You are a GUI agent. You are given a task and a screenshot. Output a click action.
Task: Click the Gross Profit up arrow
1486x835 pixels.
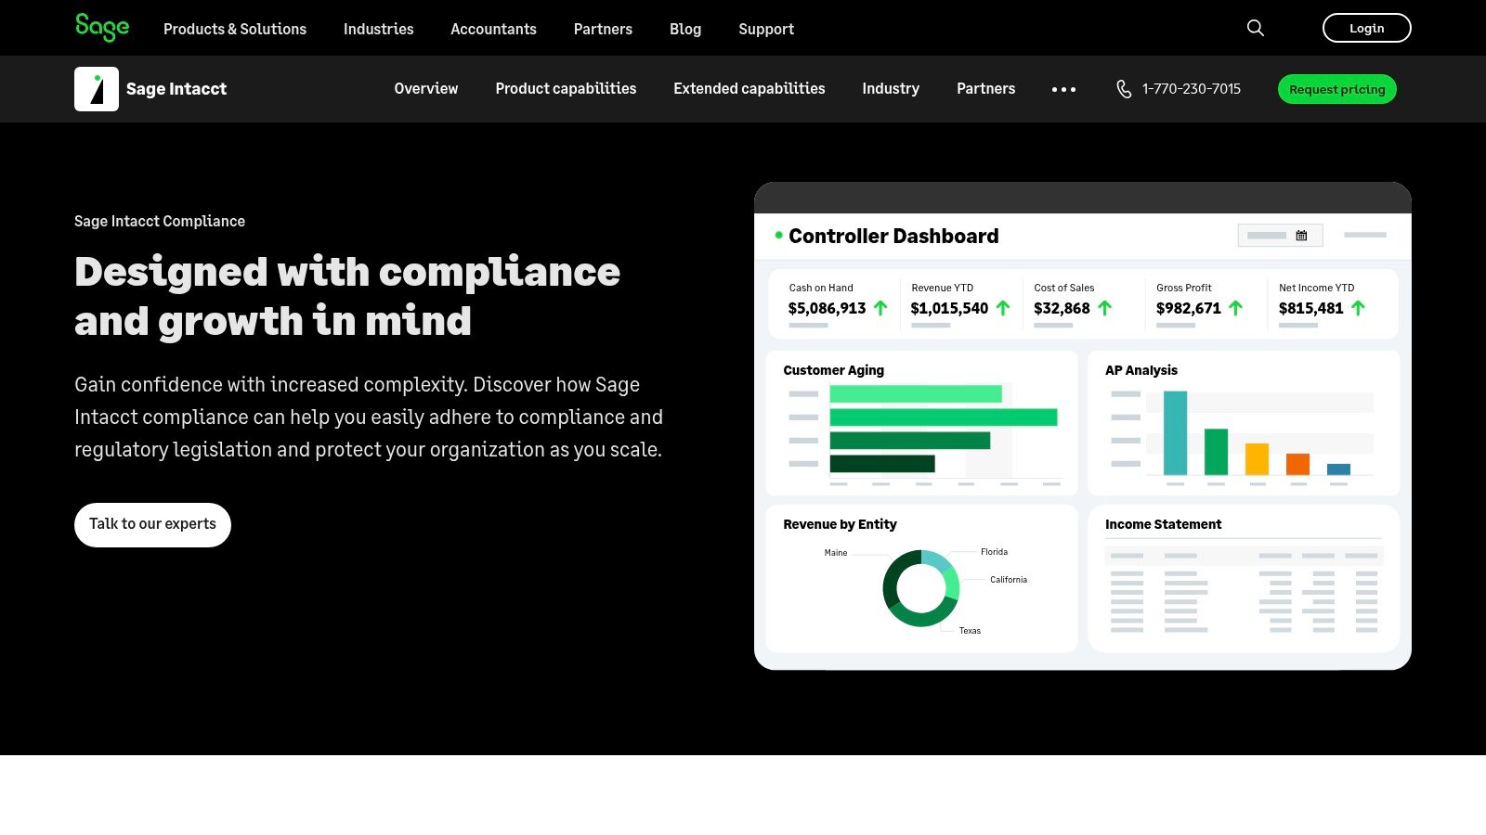[1235, 308]
